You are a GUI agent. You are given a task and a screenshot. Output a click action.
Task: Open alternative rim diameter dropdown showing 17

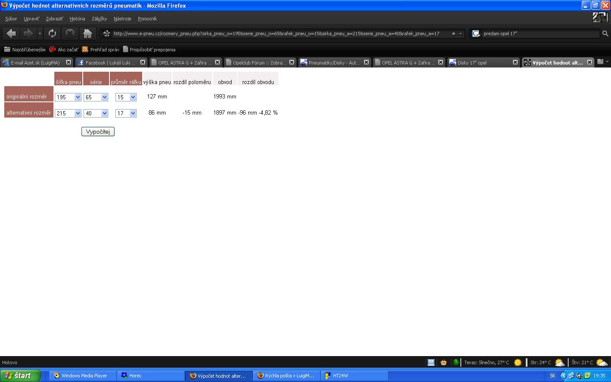126,113
